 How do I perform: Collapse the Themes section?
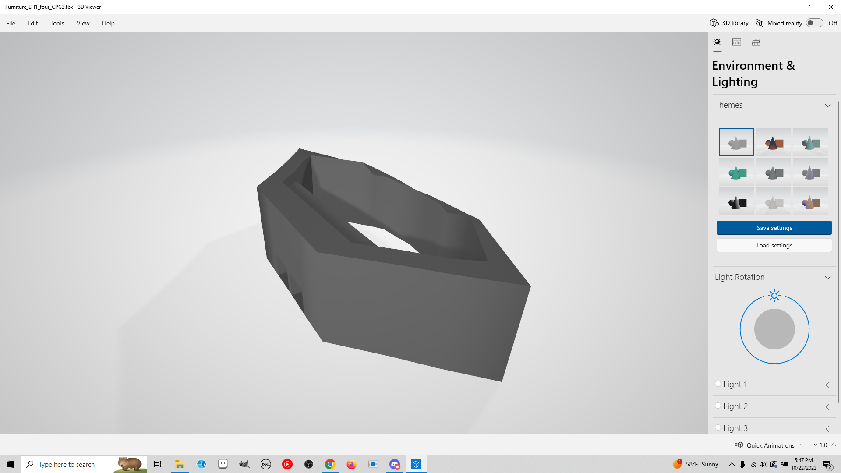(827, 105)
